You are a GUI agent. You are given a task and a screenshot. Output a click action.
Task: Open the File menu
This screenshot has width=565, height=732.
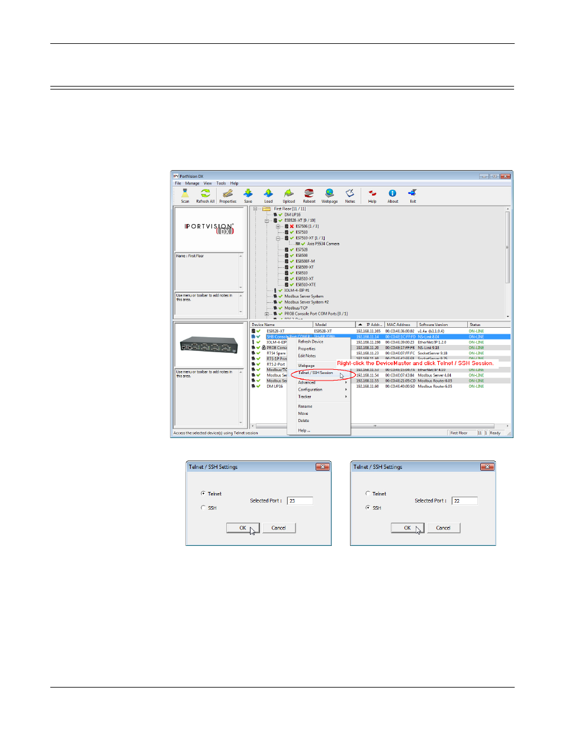[x=178, y=183]
